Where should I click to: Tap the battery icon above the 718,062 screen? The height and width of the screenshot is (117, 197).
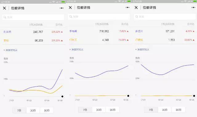click(129, 1)
